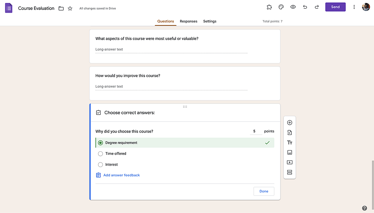Redo the last change

[x=317, y=7]
